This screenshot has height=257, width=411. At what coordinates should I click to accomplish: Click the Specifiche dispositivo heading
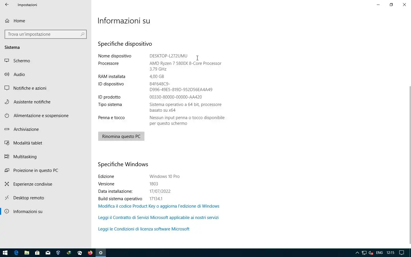click(x=125, y=44)
